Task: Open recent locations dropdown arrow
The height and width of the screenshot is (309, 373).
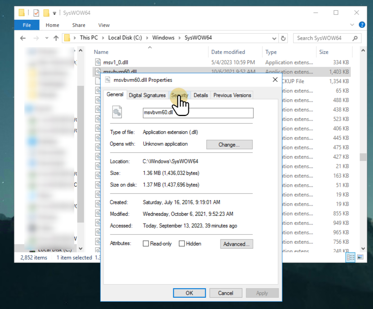Action: coord(47,38)
